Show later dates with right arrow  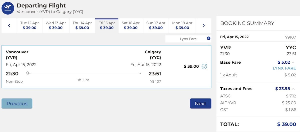click(204, 26)
